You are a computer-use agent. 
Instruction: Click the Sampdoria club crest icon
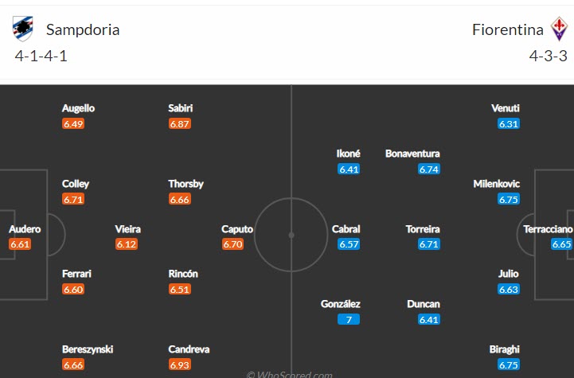[x=23, y=29]
